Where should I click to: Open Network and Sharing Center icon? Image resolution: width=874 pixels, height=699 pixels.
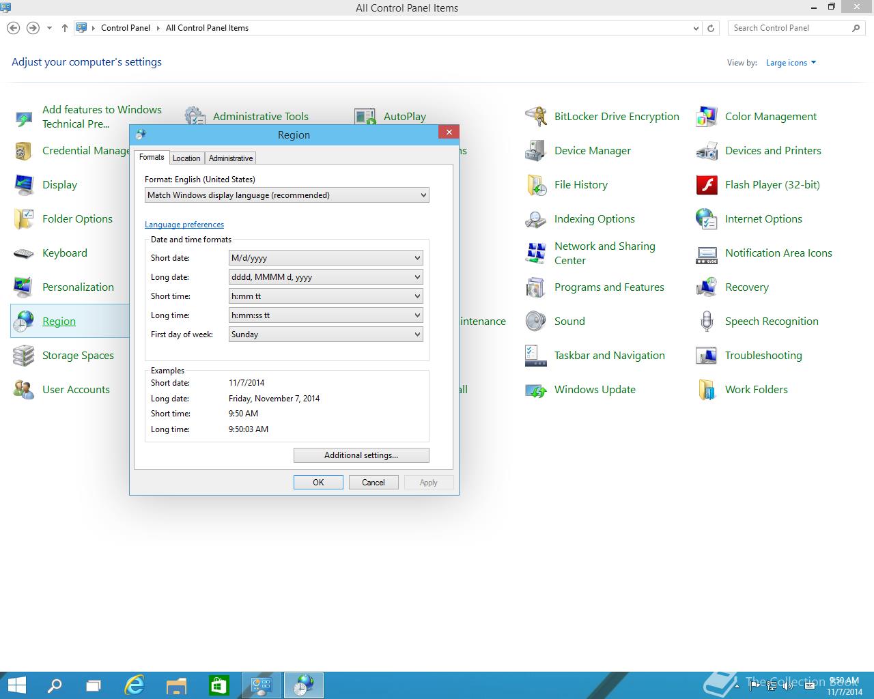[536, 253]
